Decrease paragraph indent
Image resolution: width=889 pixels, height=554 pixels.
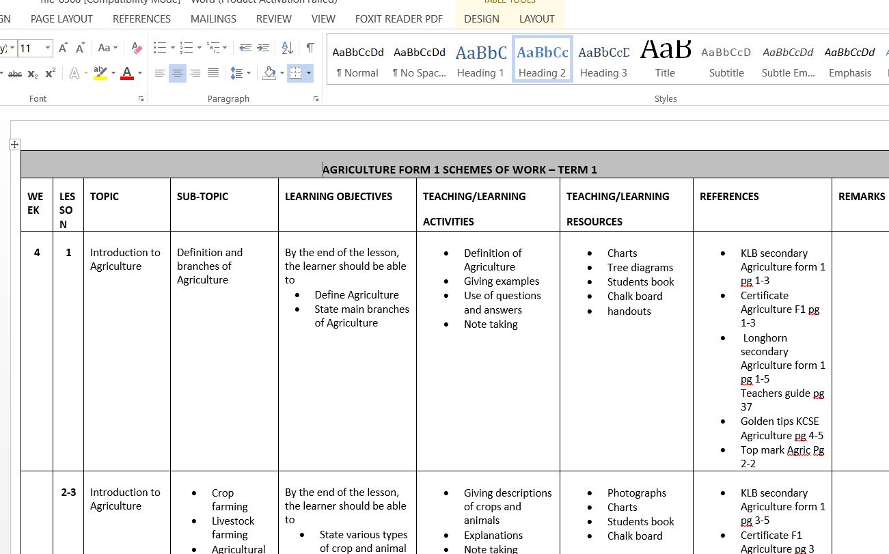245,48
